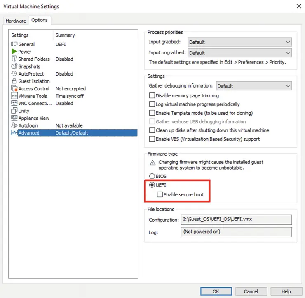Select the BIOS firmware radio button

coord(152,176)
